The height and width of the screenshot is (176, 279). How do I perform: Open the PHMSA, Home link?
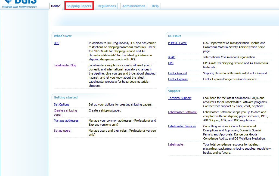(177, 43)
